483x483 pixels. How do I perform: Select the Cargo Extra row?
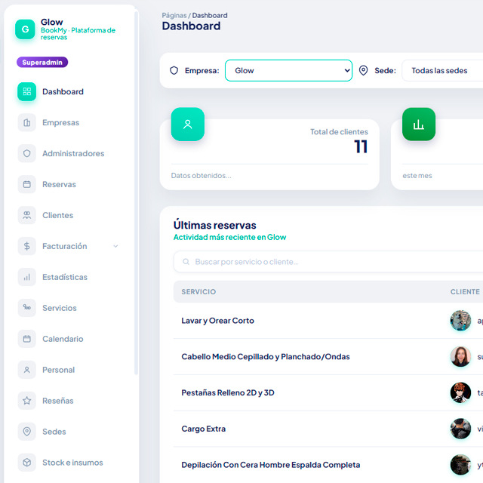click(x=328, y=429)
